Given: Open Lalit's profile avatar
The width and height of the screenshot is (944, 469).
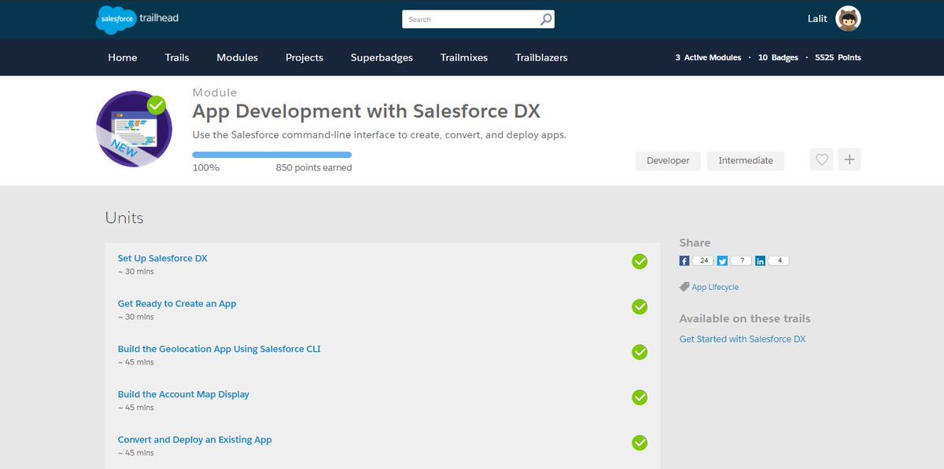Looking at the screenshot, I should [x=848, y=19].
